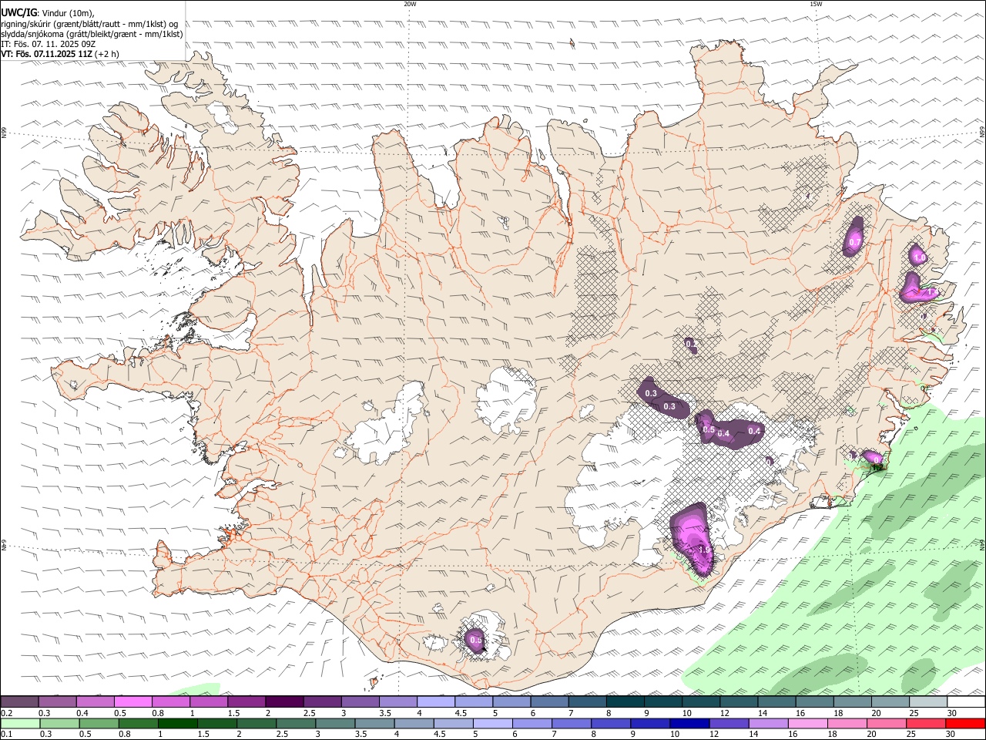Click the 'UWC/IG' title text
The height and width of the screenshot is (740, 986).
click(19, 12)
